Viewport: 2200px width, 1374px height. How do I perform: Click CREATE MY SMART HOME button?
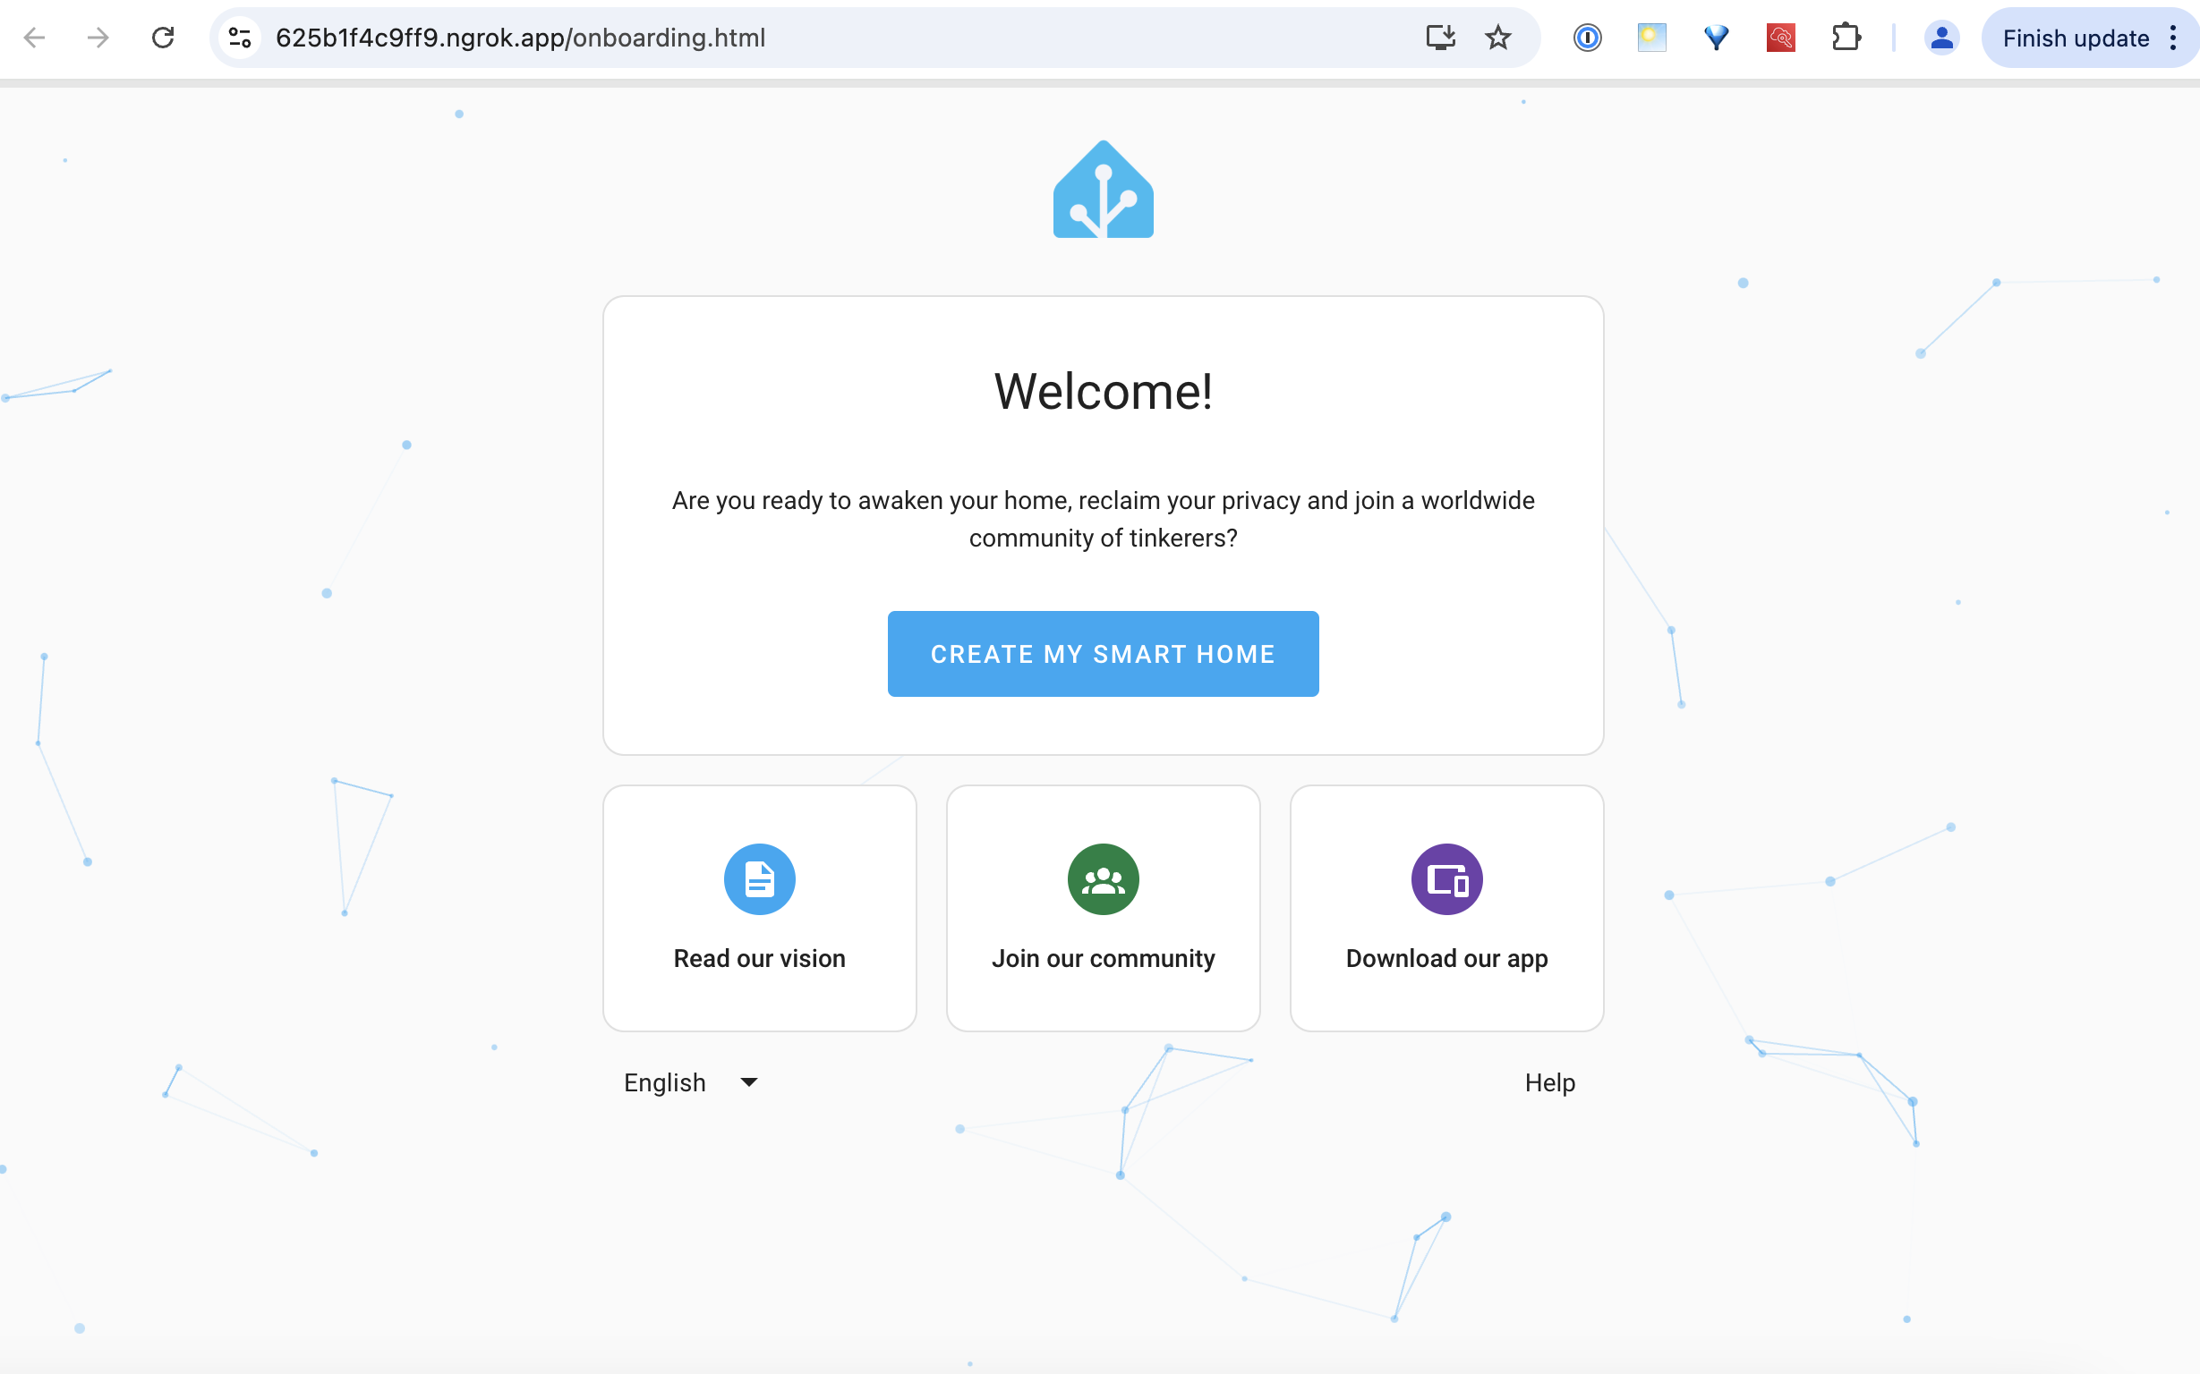click(1104, 654)
